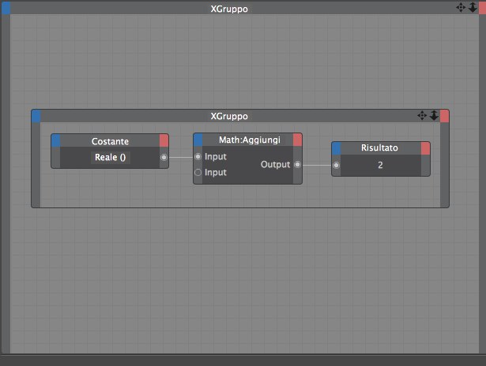Viewport: 486px width, 366px height.
Task: Click Costante node red output corner
Action: click(x=164, y=140)
